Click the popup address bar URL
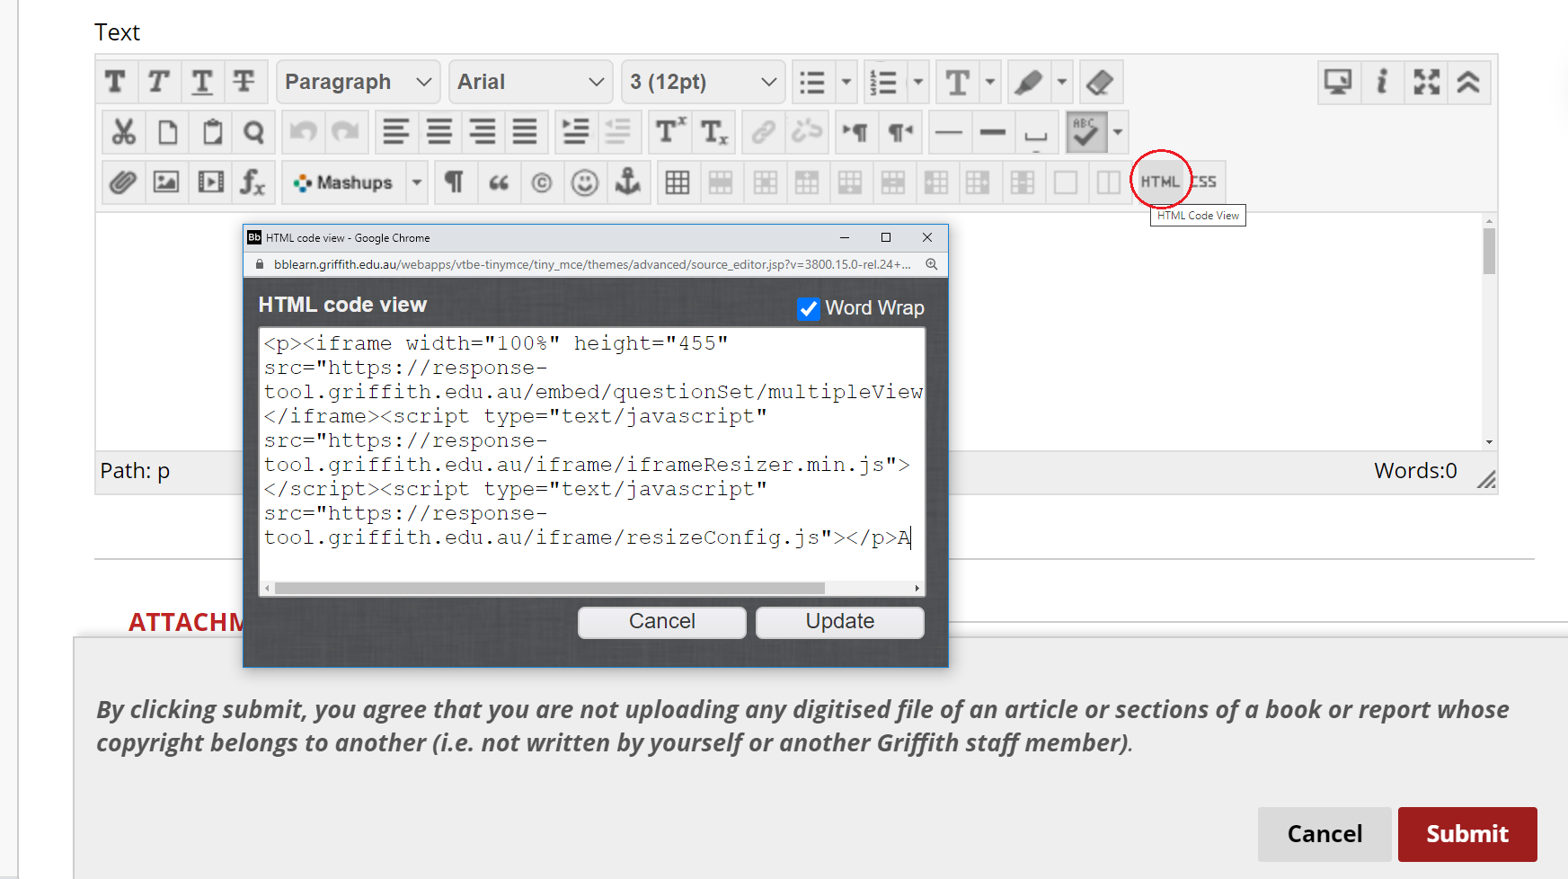The image size is (1568, 879). pos(592,264)
